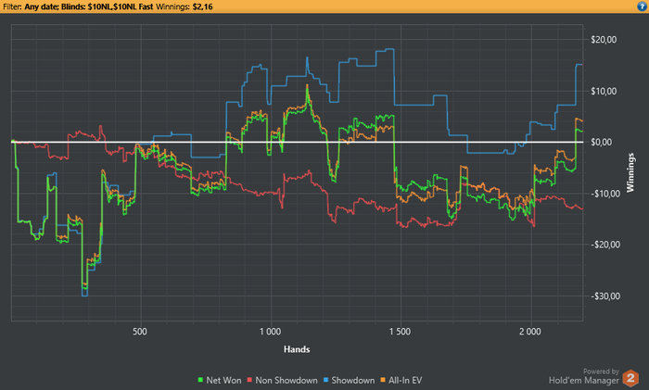Click the -$10,00 y-axis label
This screenshot has width=649, height=390.
[605, 194]
